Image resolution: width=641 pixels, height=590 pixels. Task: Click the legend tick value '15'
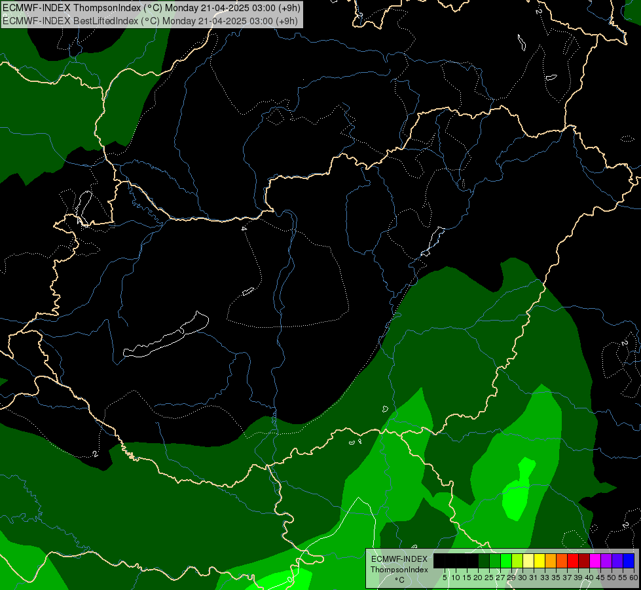pyautogui.click(x=467, y=578)
